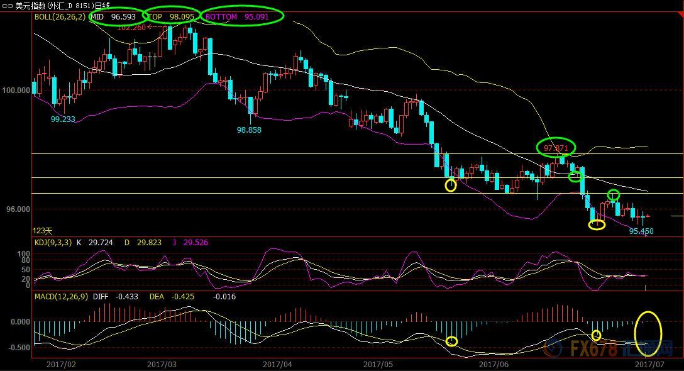Click the 2017/06 date marker
Image resolution: width=684 pixels, height=371 pixels.
494,364
